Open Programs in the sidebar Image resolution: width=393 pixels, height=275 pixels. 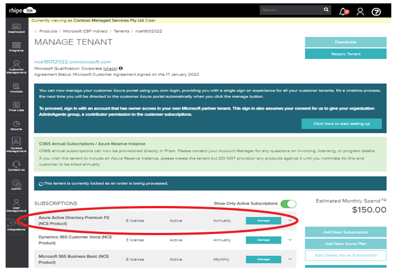pos(16,47)
